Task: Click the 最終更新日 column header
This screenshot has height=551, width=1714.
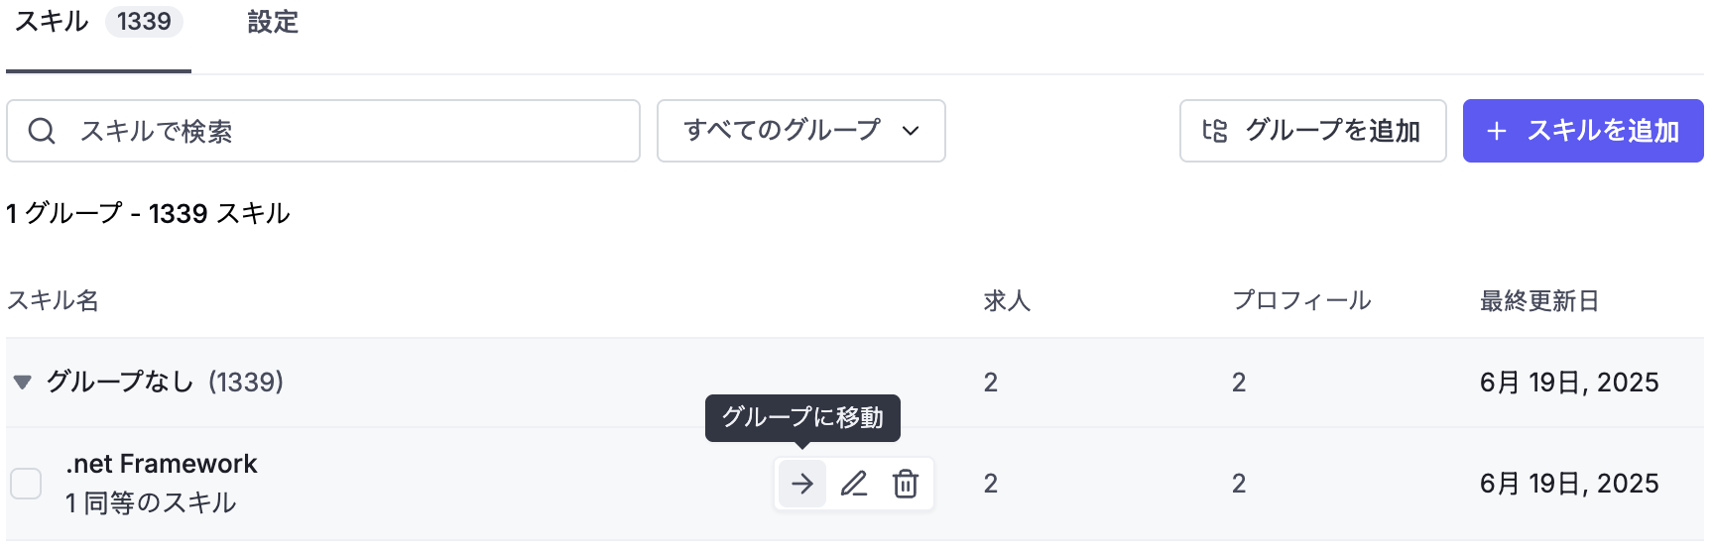Action: pos(1539,300)
